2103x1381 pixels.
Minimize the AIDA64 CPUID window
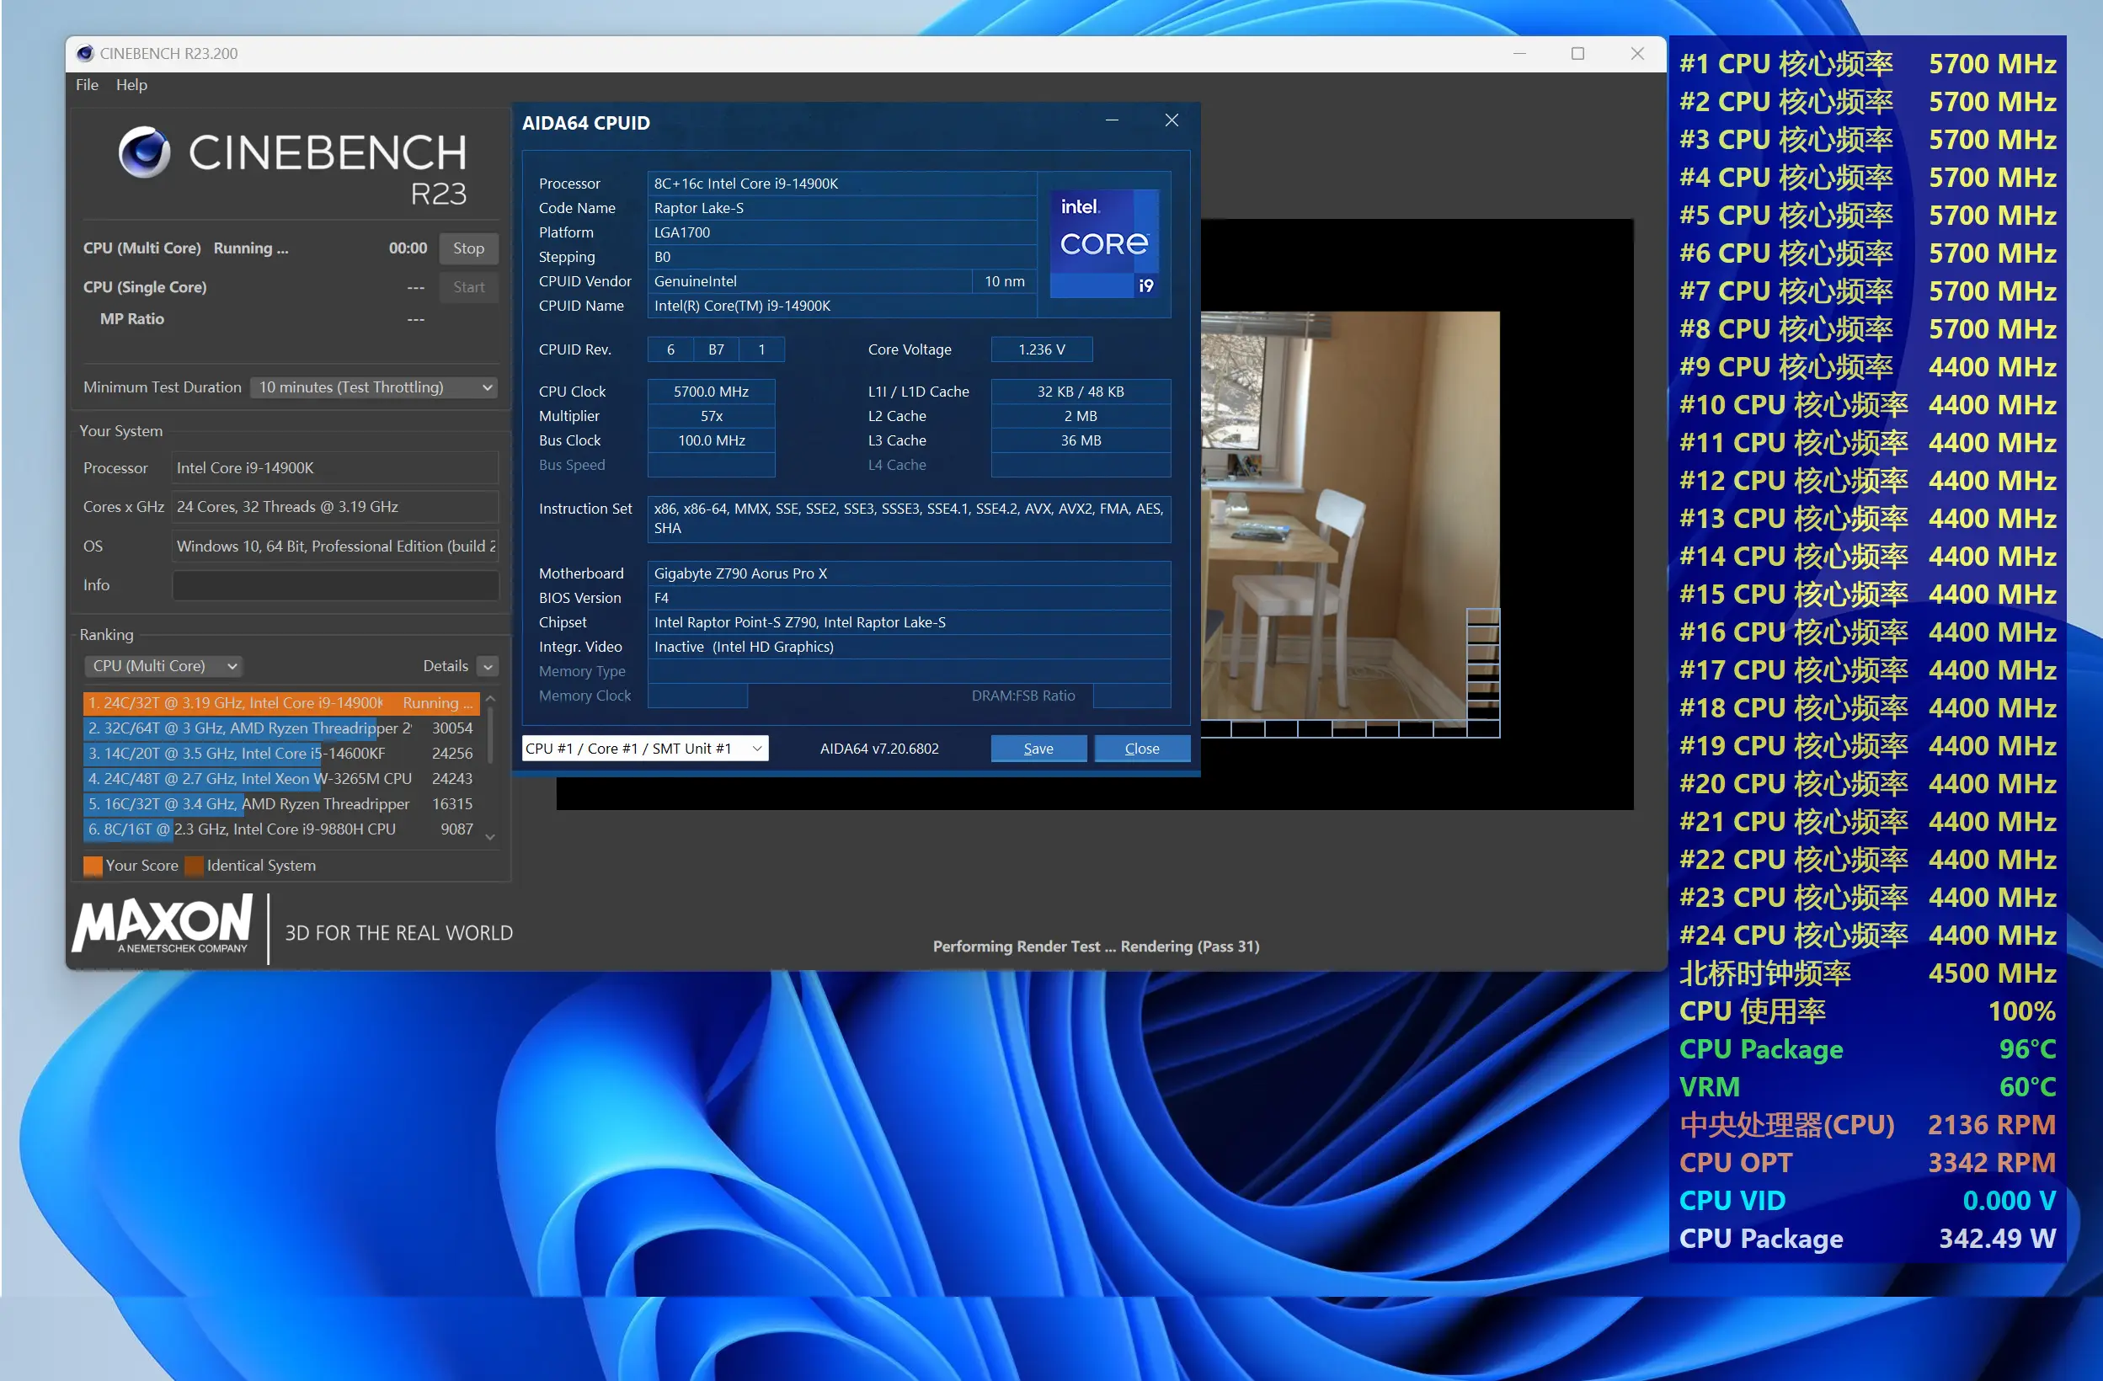[x=1112, y=120]
